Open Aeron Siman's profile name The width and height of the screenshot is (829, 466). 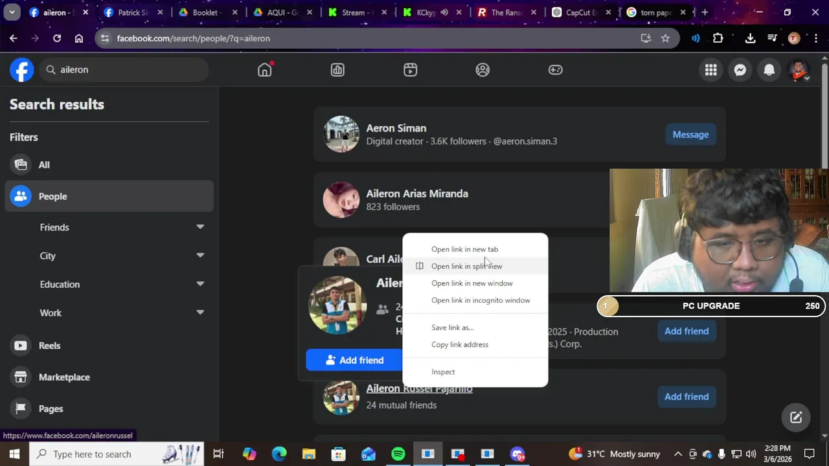[x=396, y=128]
